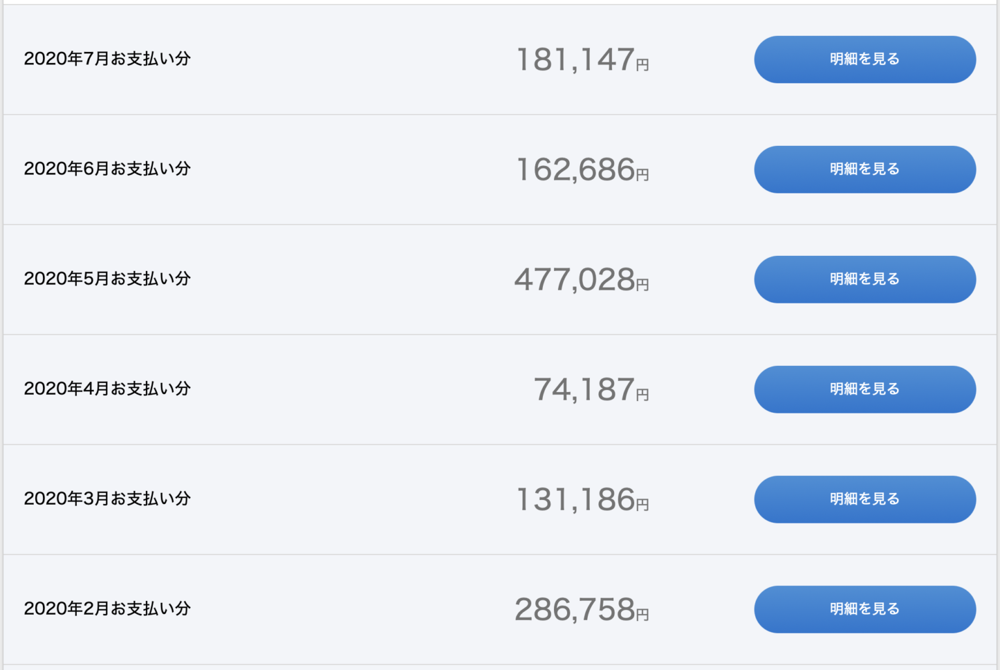Click the 2020年4月お支払い分 row title

[107, 389]
